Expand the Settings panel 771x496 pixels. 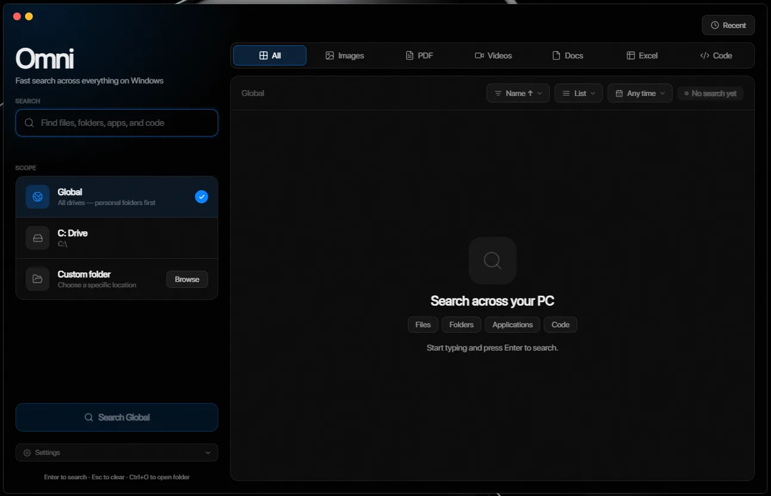[x=117, y=452]
